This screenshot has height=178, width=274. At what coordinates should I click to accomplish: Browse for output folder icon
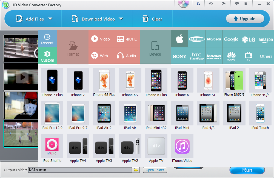click(136, 170)
